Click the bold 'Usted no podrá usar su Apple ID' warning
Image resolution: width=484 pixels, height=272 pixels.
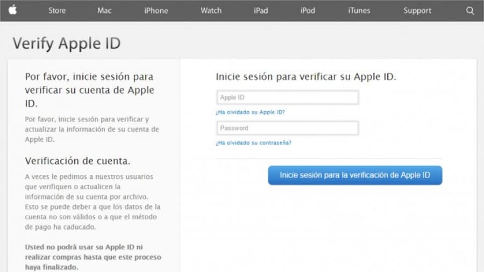93,257
